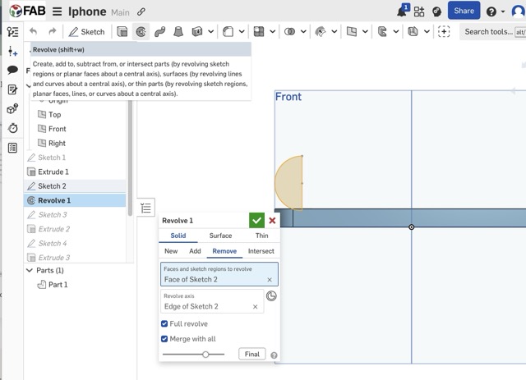Redo the last action

click(x=52, y=31)
